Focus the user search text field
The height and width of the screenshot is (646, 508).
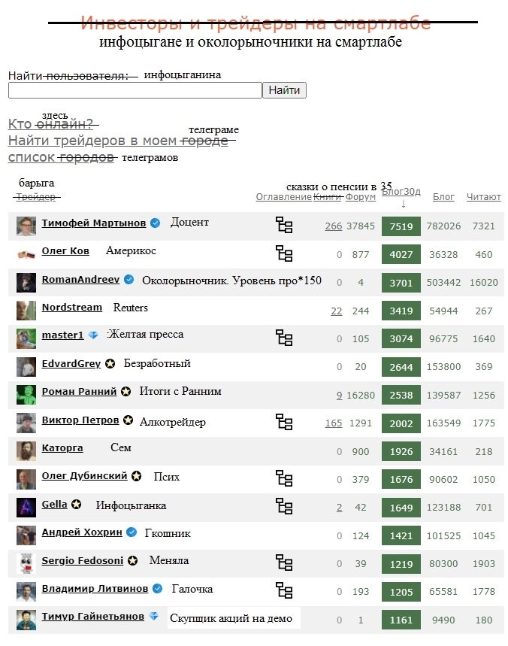(135, 90)
